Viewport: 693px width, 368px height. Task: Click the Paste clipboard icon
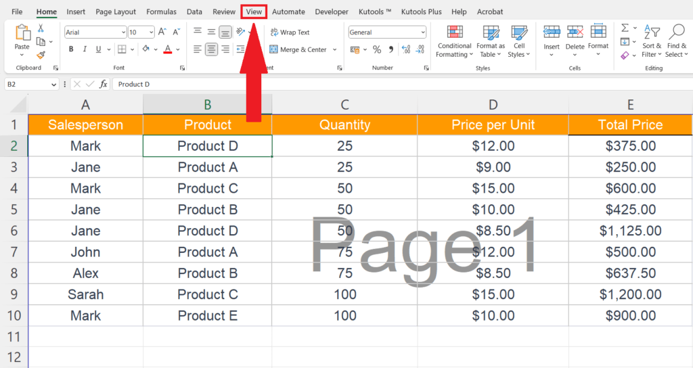coord(22,33)
